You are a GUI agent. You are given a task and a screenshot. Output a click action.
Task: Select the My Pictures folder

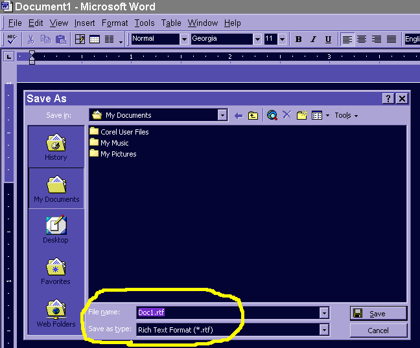click(113, 154)
